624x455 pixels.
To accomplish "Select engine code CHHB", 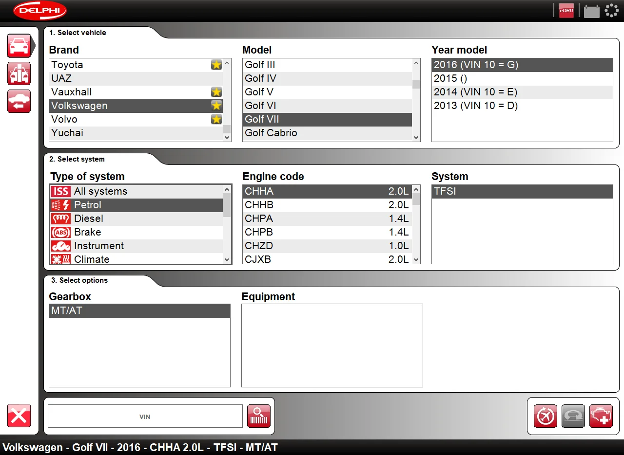I will point(327,205).
